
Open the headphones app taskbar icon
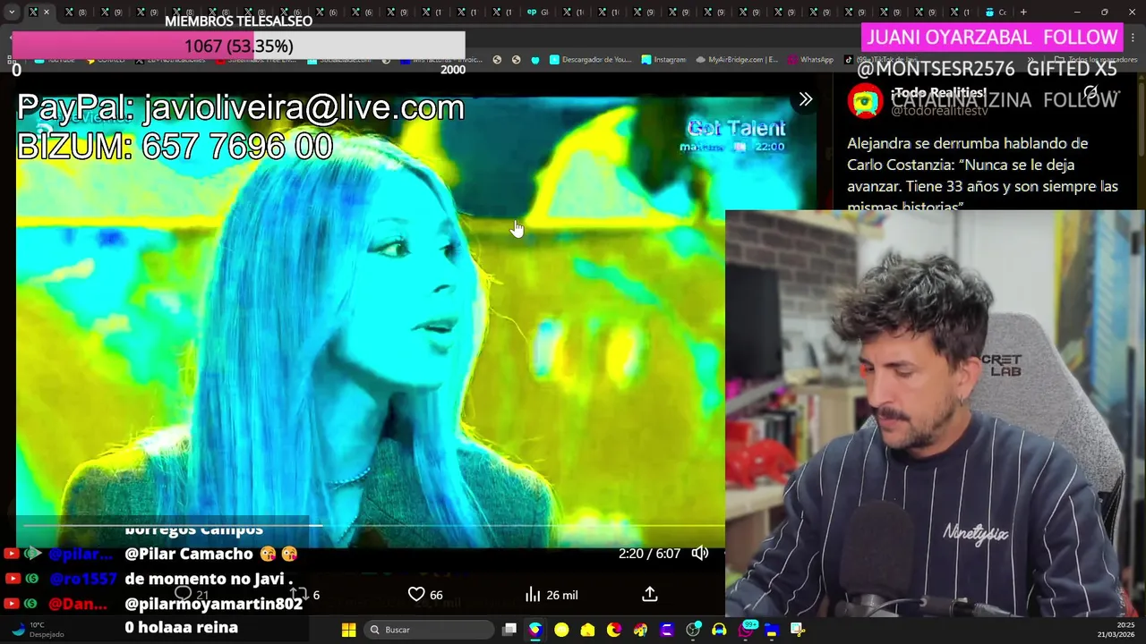[x=719, y=630]
